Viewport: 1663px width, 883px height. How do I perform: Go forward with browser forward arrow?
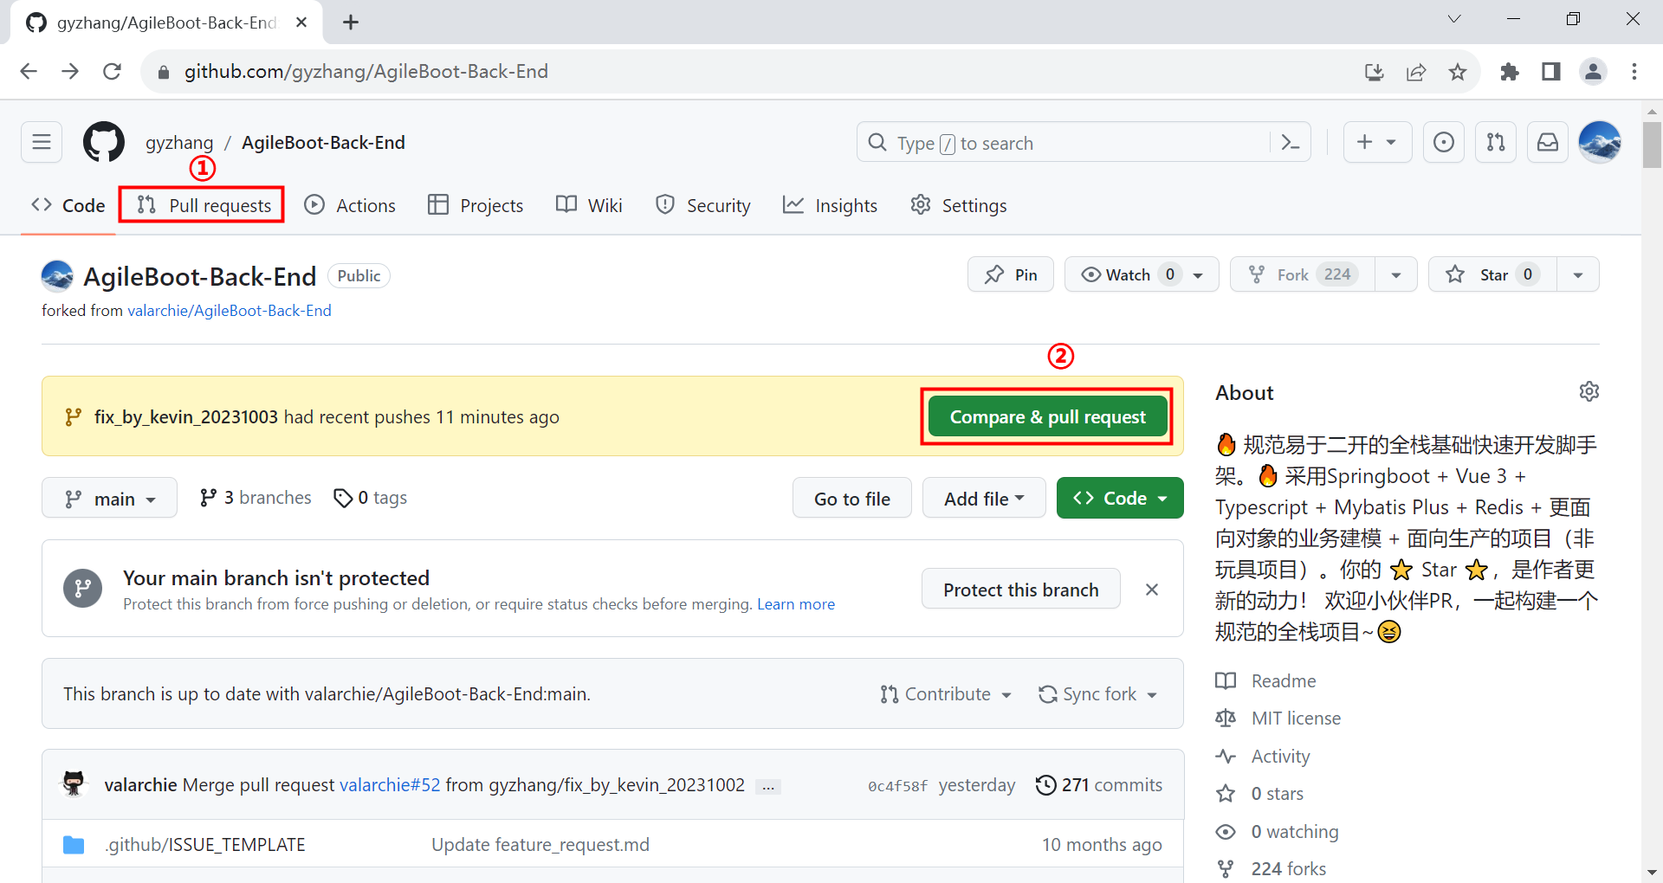(70, 71)
